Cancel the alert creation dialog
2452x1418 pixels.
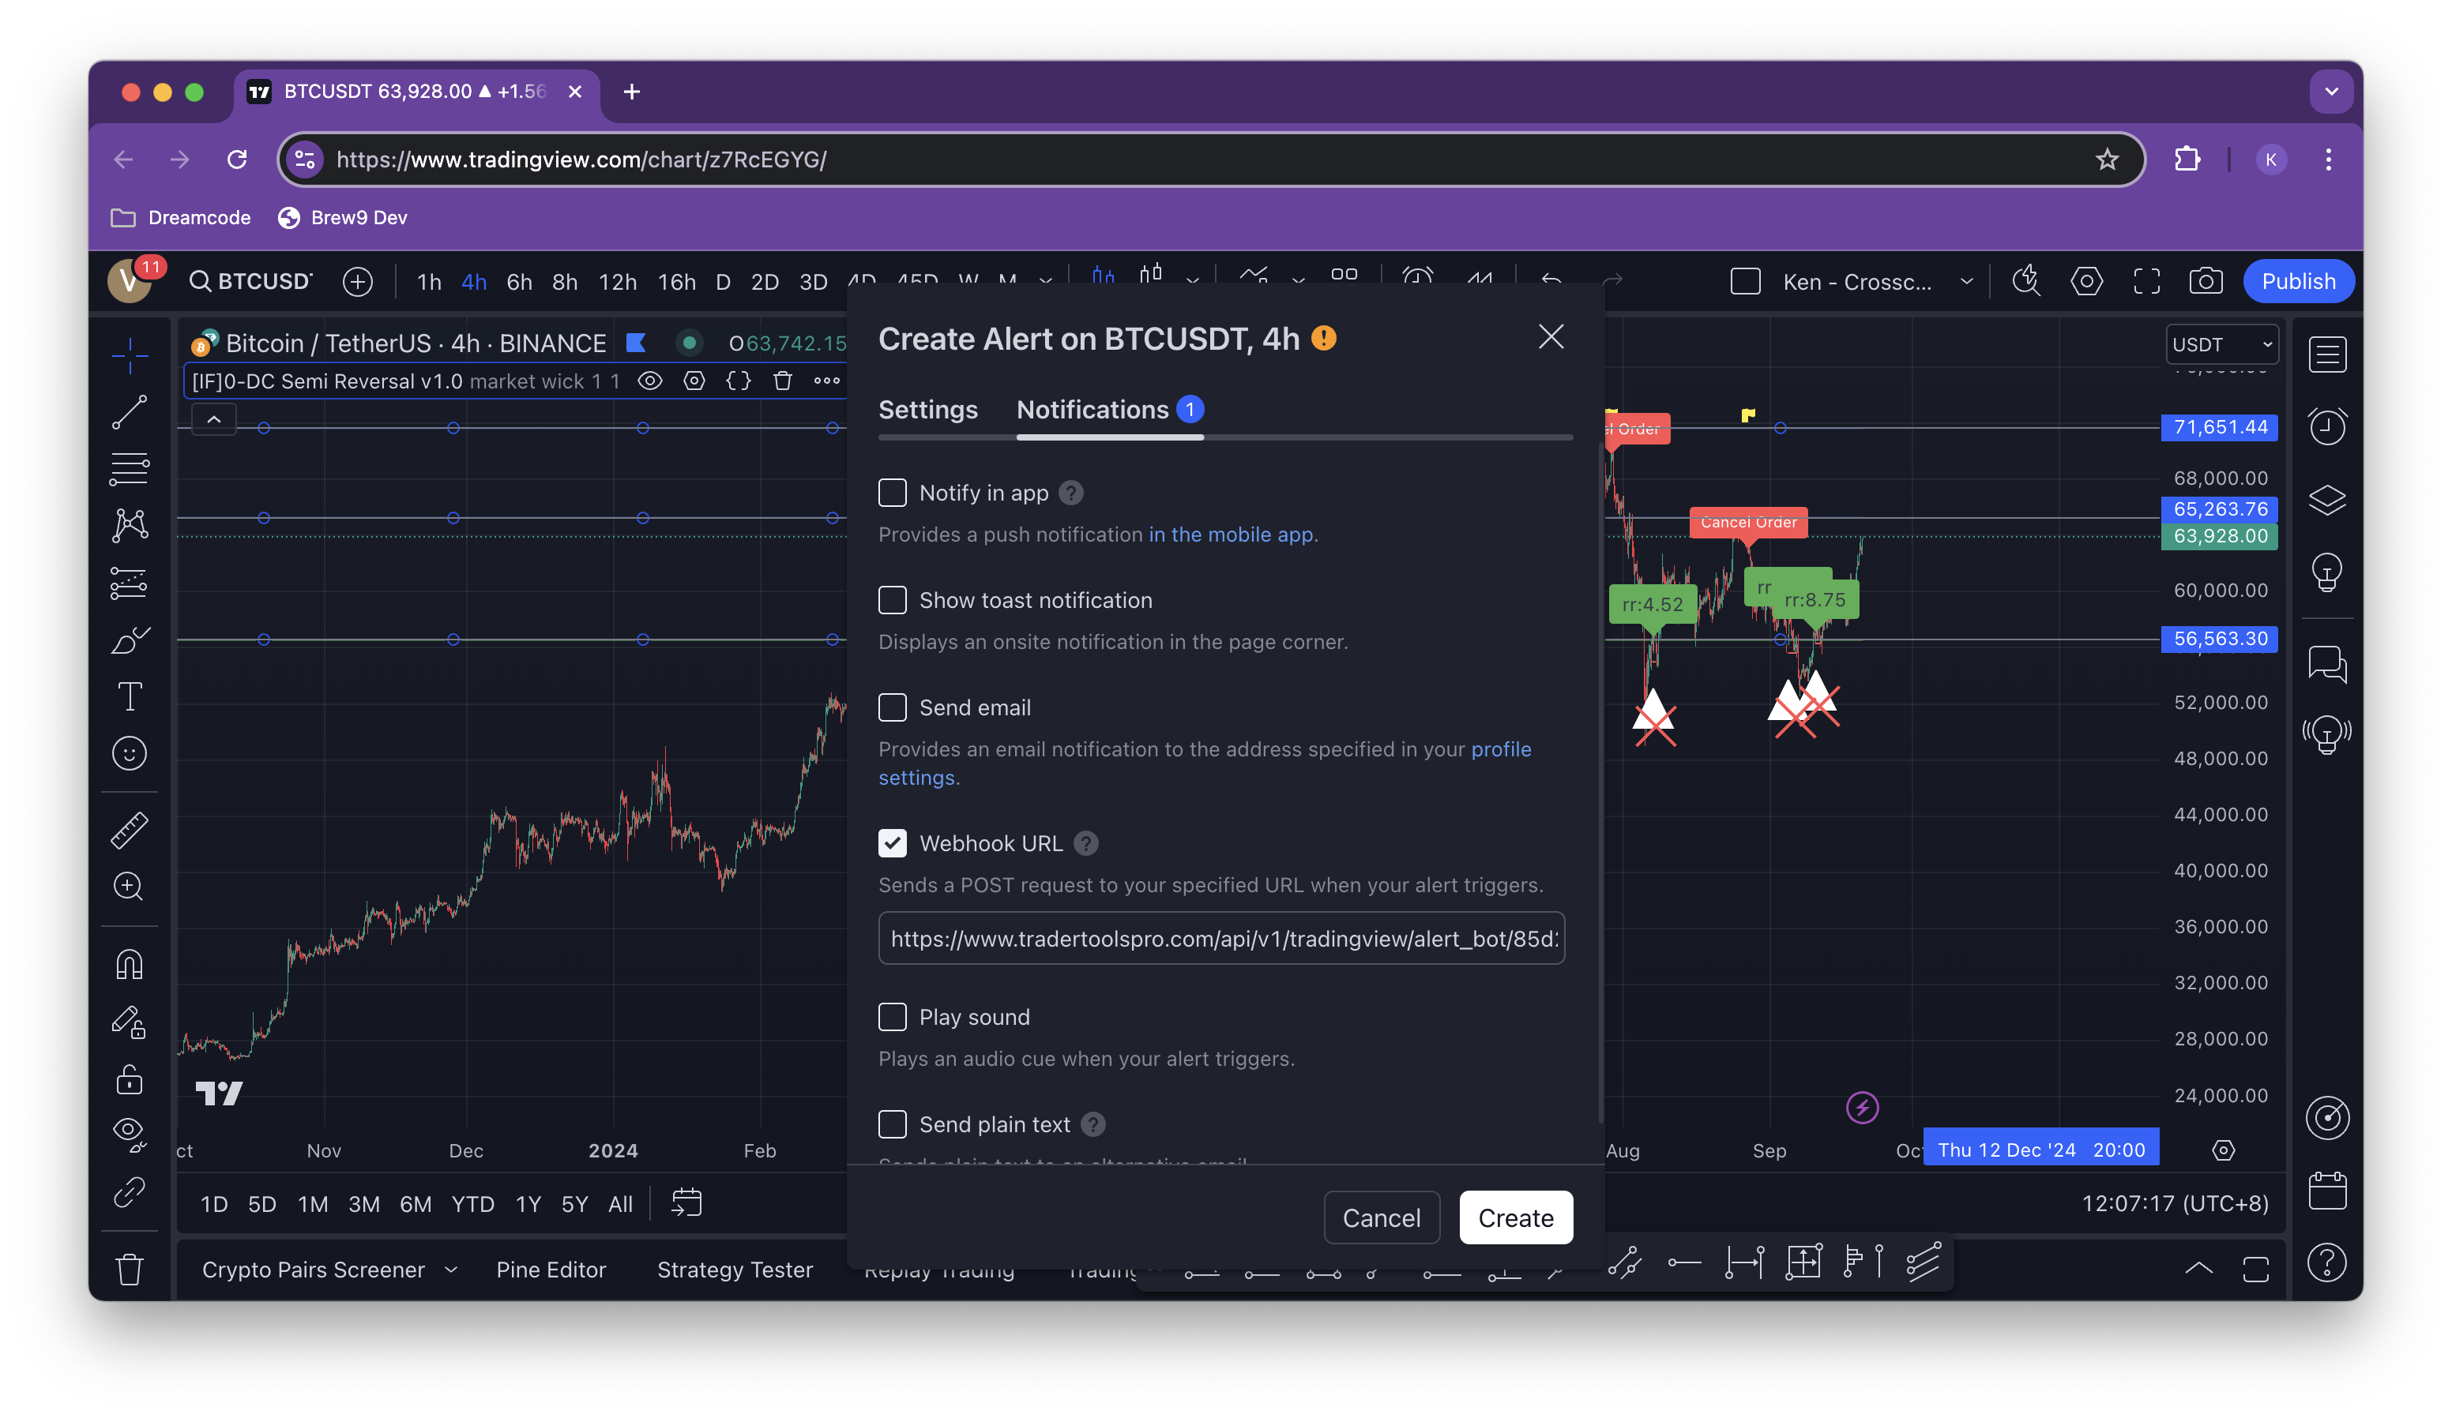pos(1381,1217)
